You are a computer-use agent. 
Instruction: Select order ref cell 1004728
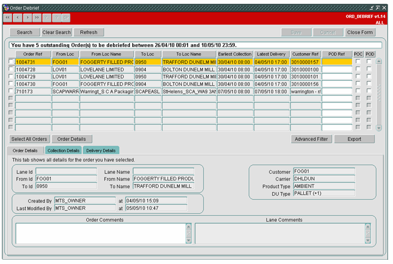click(x=33, y=69)
